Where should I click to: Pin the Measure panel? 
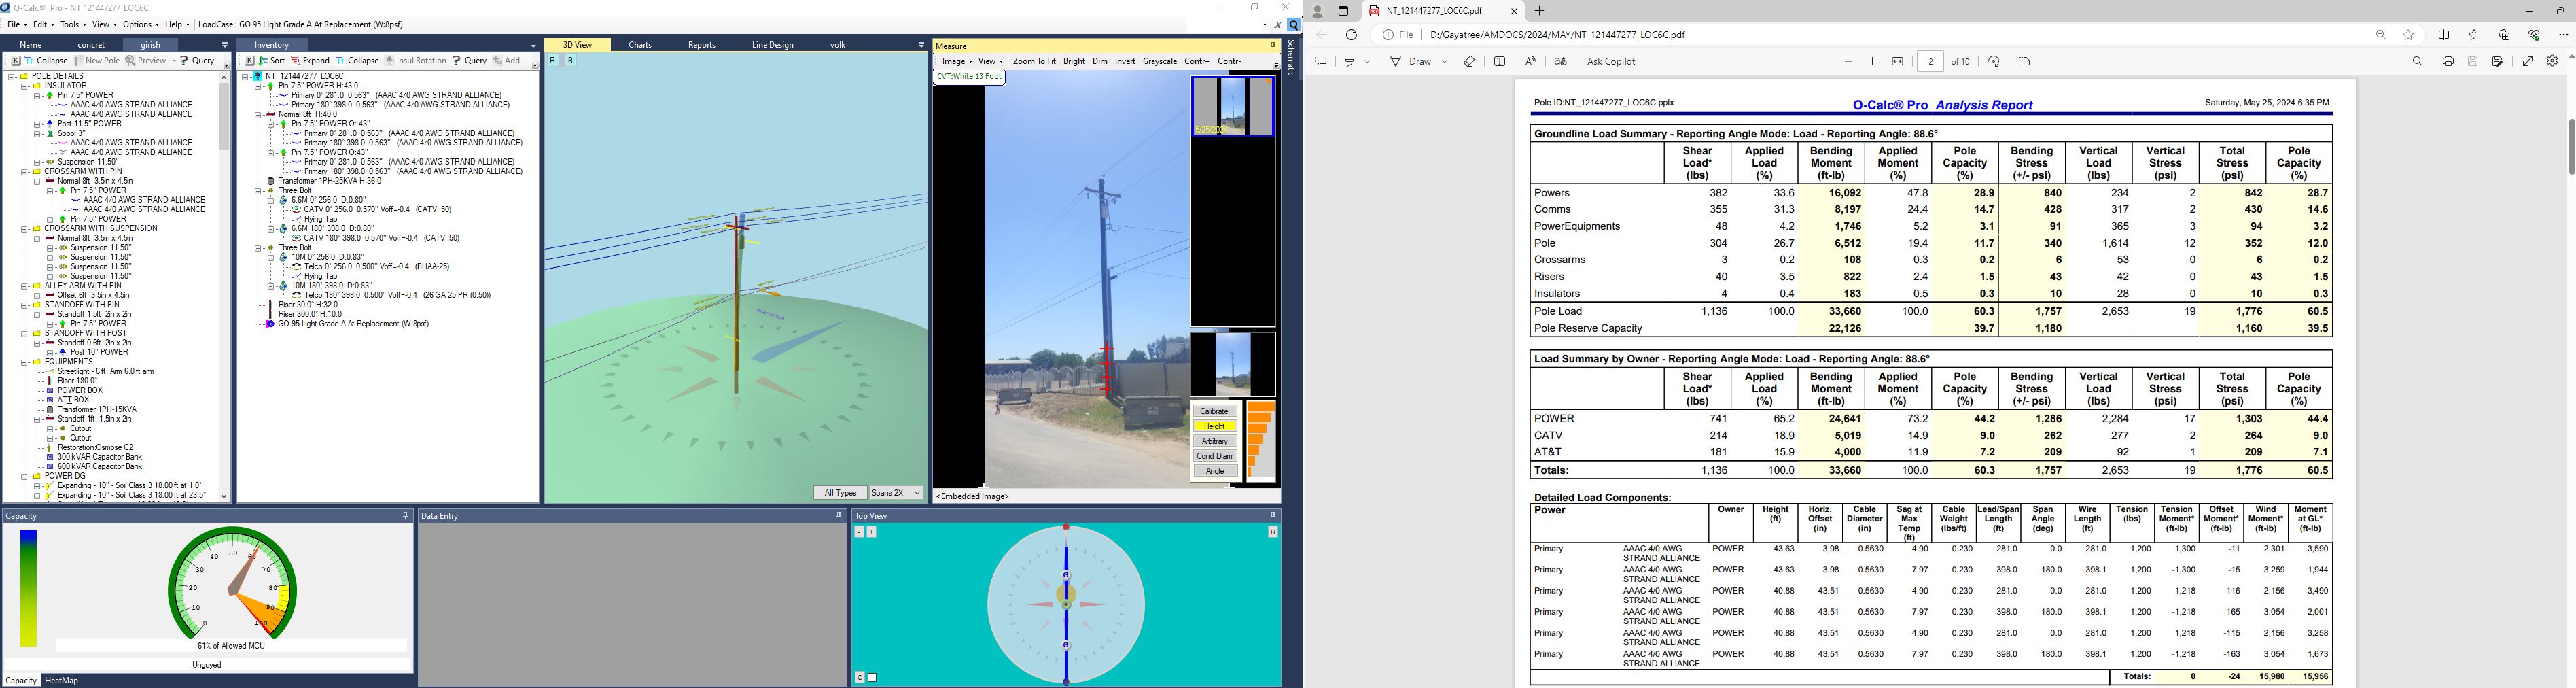1273,46
